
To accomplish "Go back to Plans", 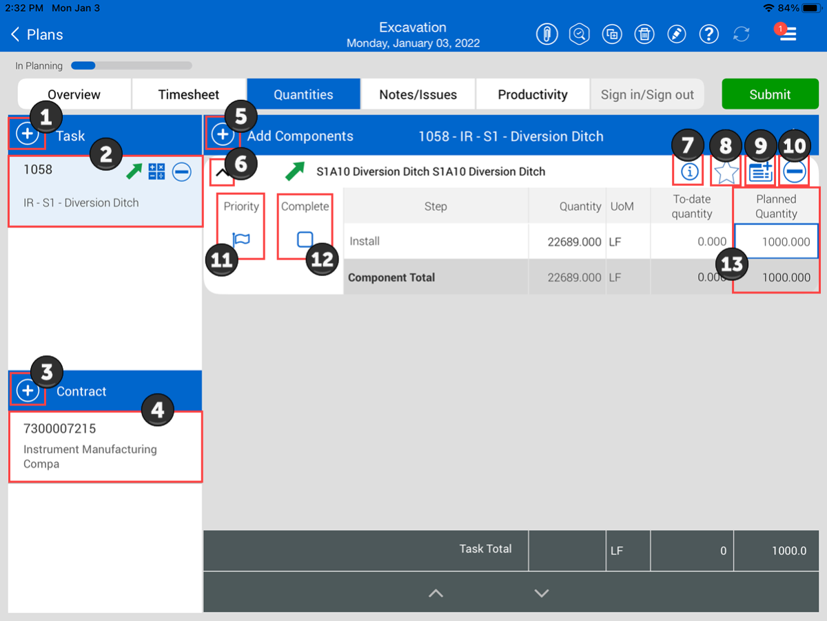I will (x=37, y=34).
